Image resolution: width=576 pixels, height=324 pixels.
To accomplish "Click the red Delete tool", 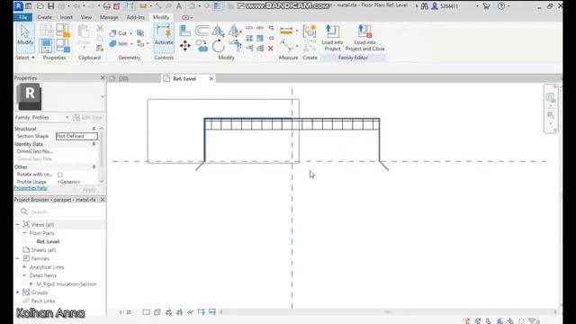I will point(271,48).
